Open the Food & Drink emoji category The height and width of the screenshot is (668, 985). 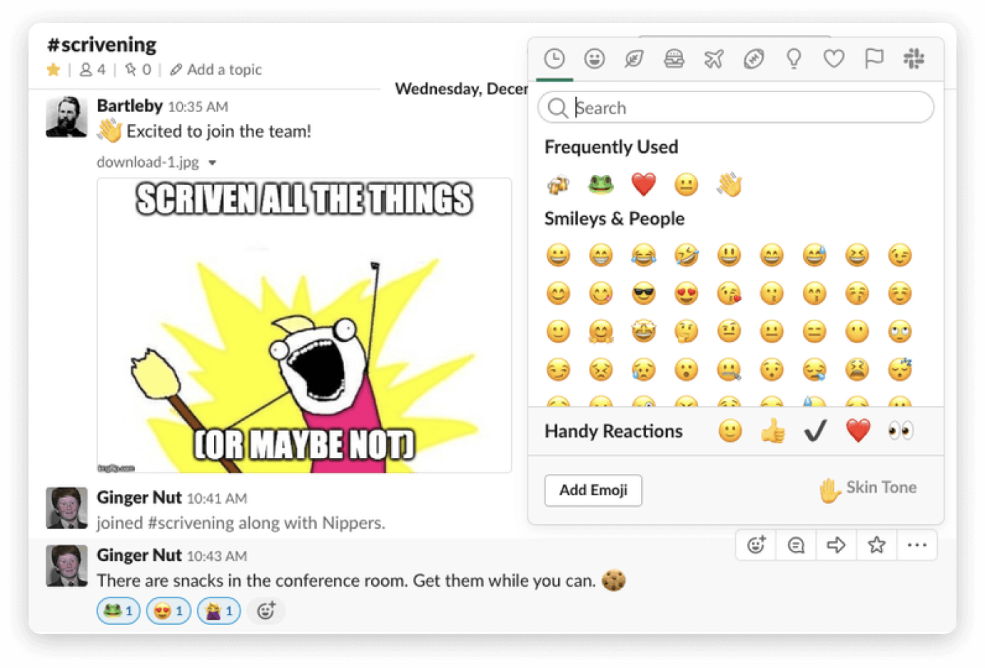pyautogui.click(x=675, y=59)
